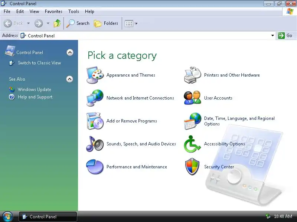Open the Date, Time, Language calendar icon
Screen dimensions: 297x222
tap(192, 121)
